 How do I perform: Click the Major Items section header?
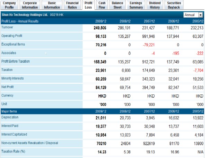[x=9, y=111]
